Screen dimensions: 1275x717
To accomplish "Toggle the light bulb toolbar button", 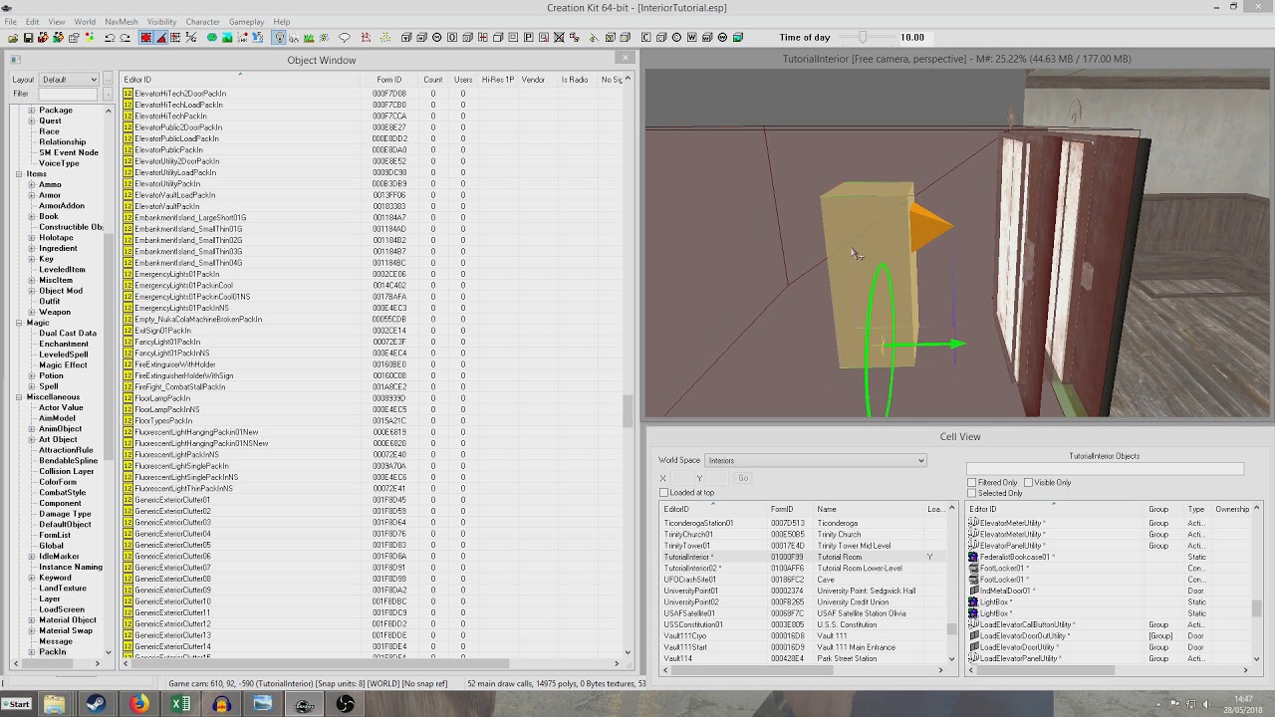I will [279, 38].
